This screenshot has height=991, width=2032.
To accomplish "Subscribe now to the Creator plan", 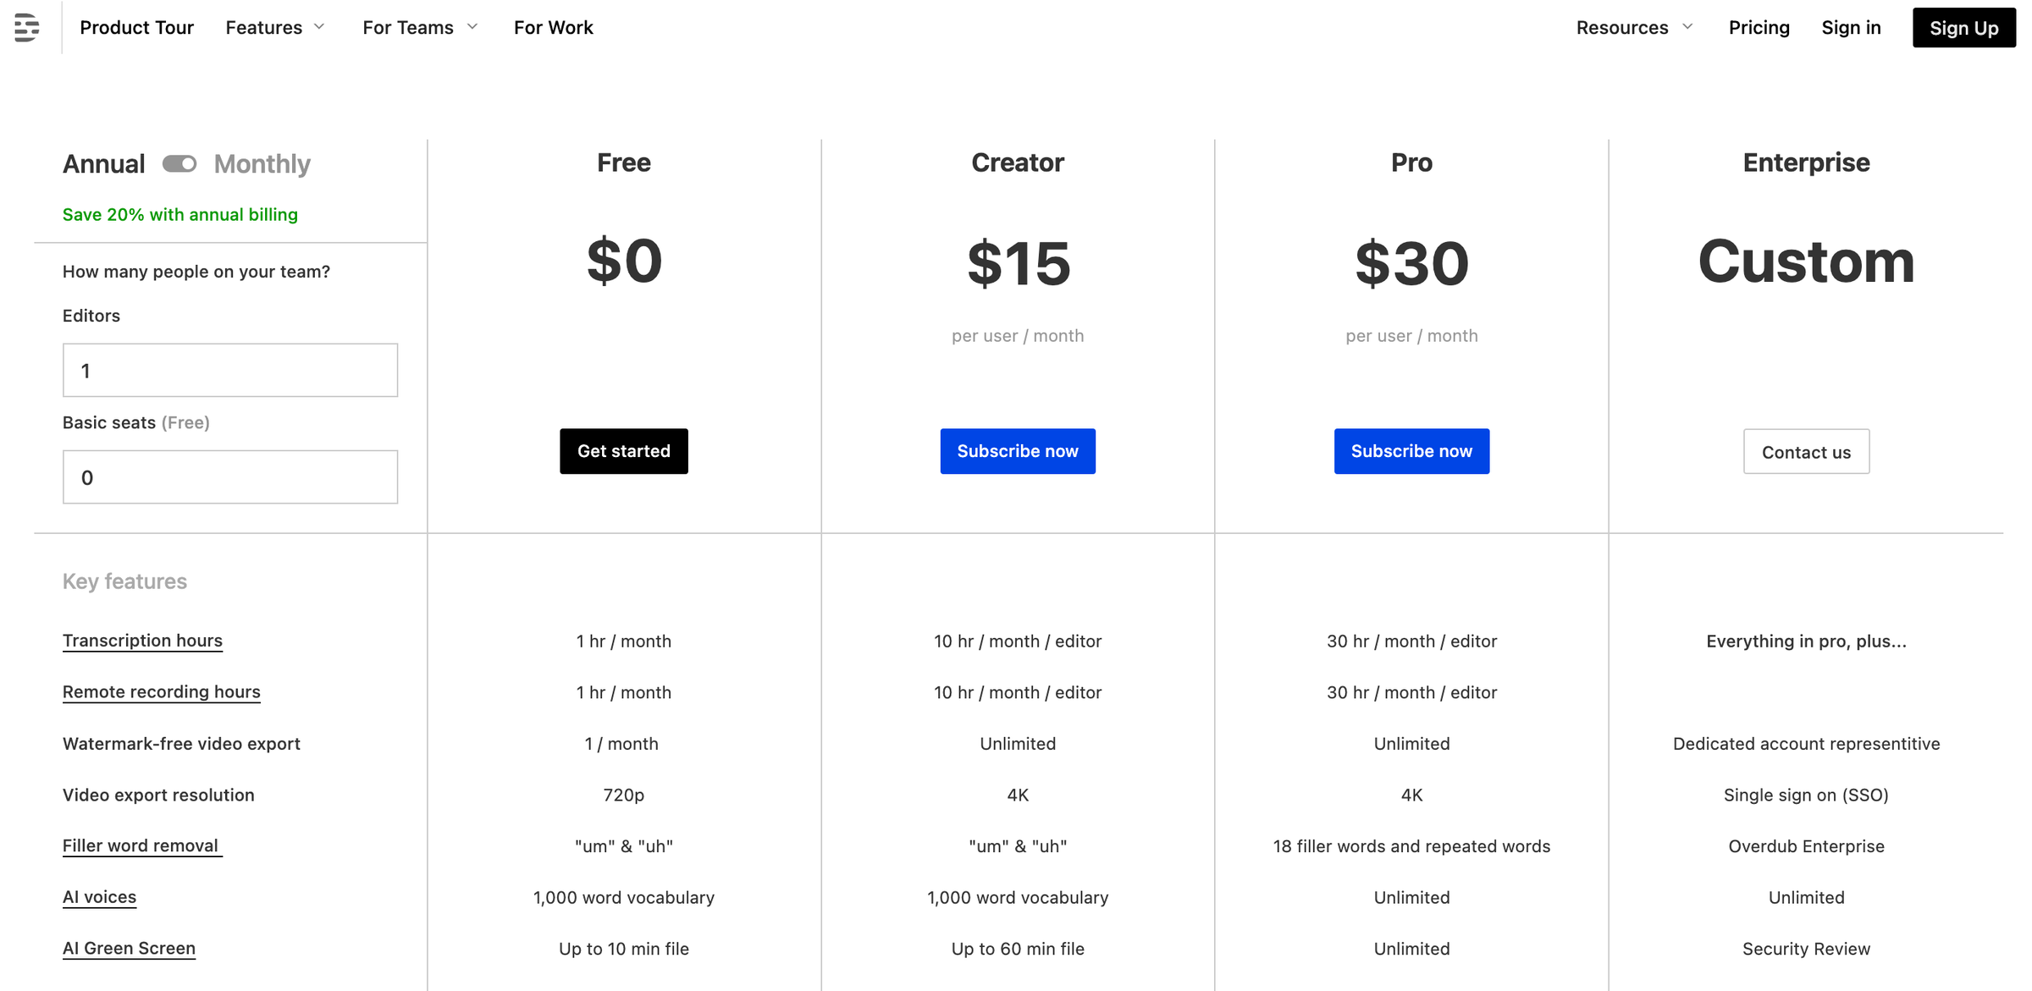I will [1018, 451].
